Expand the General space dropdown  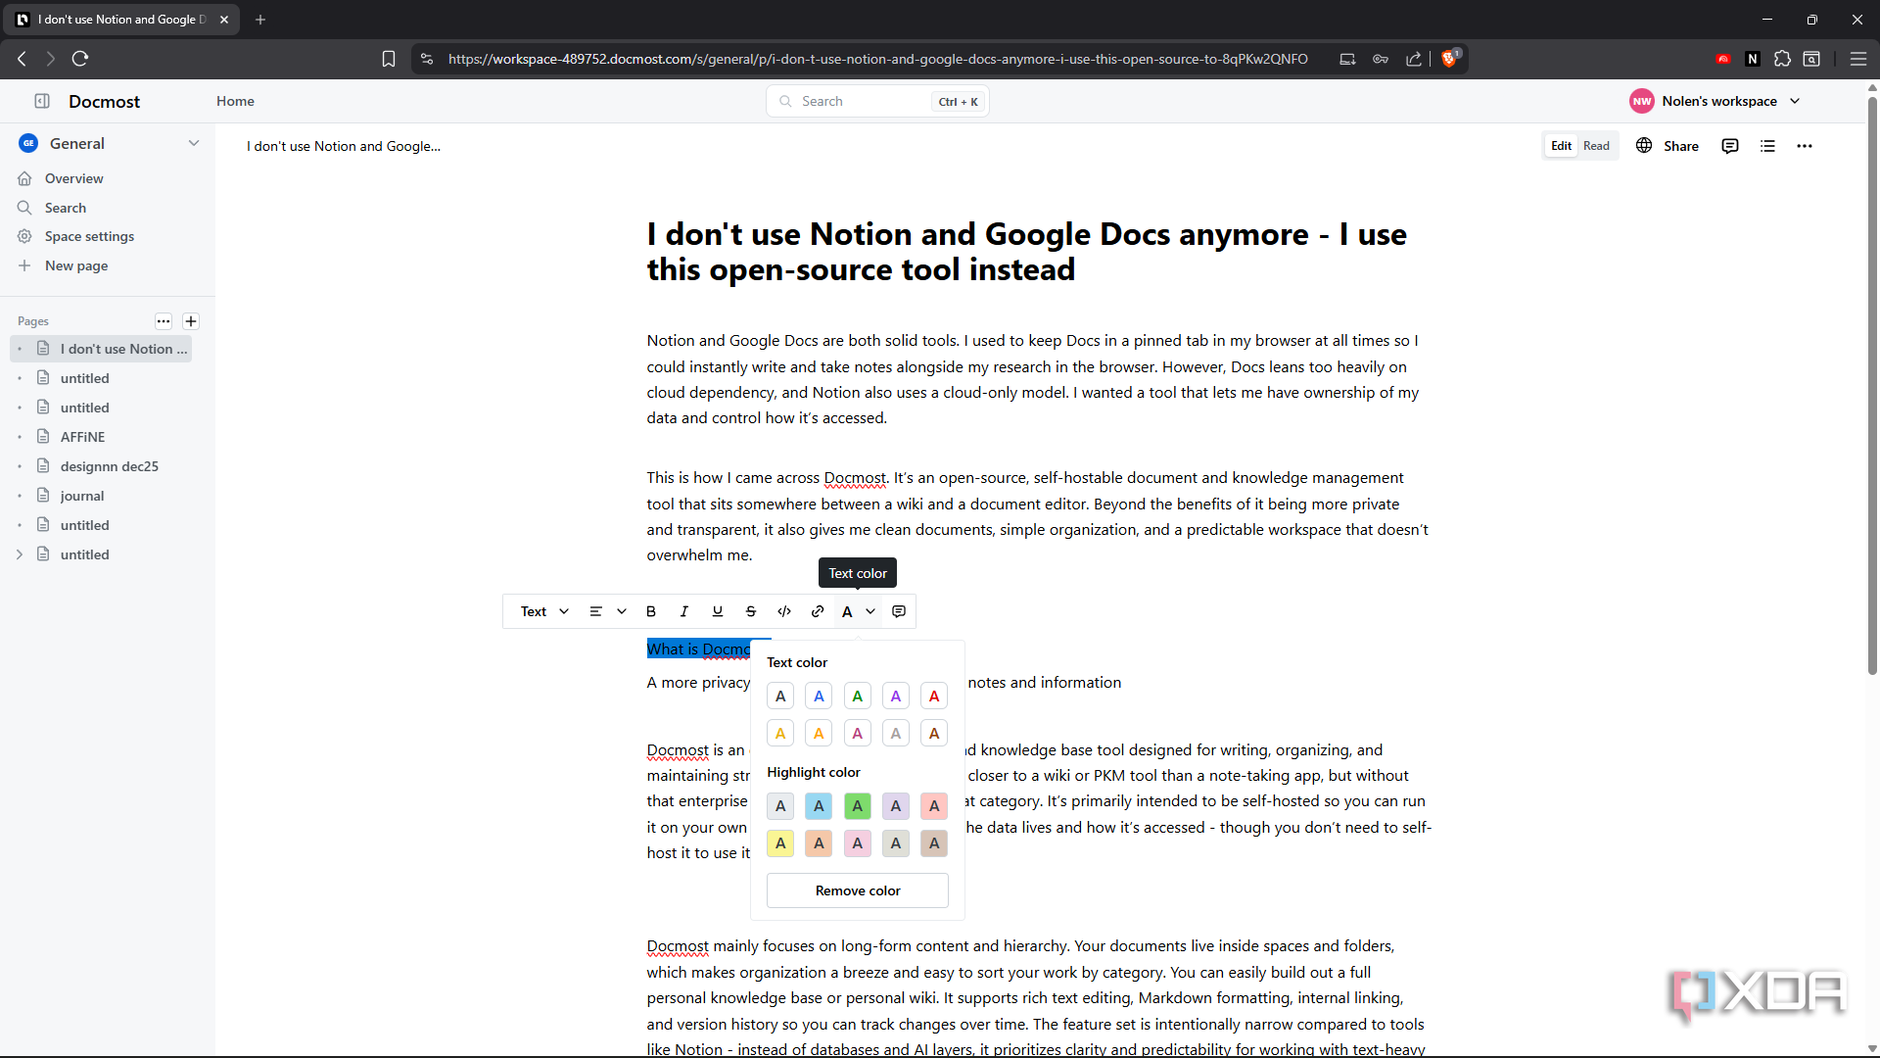(194, 143)
